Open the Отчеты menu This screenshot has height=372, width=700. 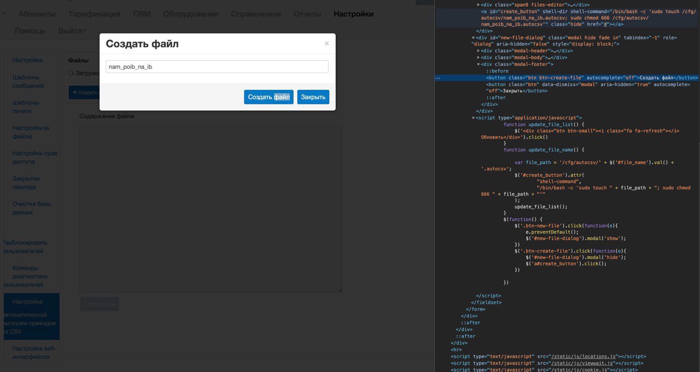(x=307, y=14)
